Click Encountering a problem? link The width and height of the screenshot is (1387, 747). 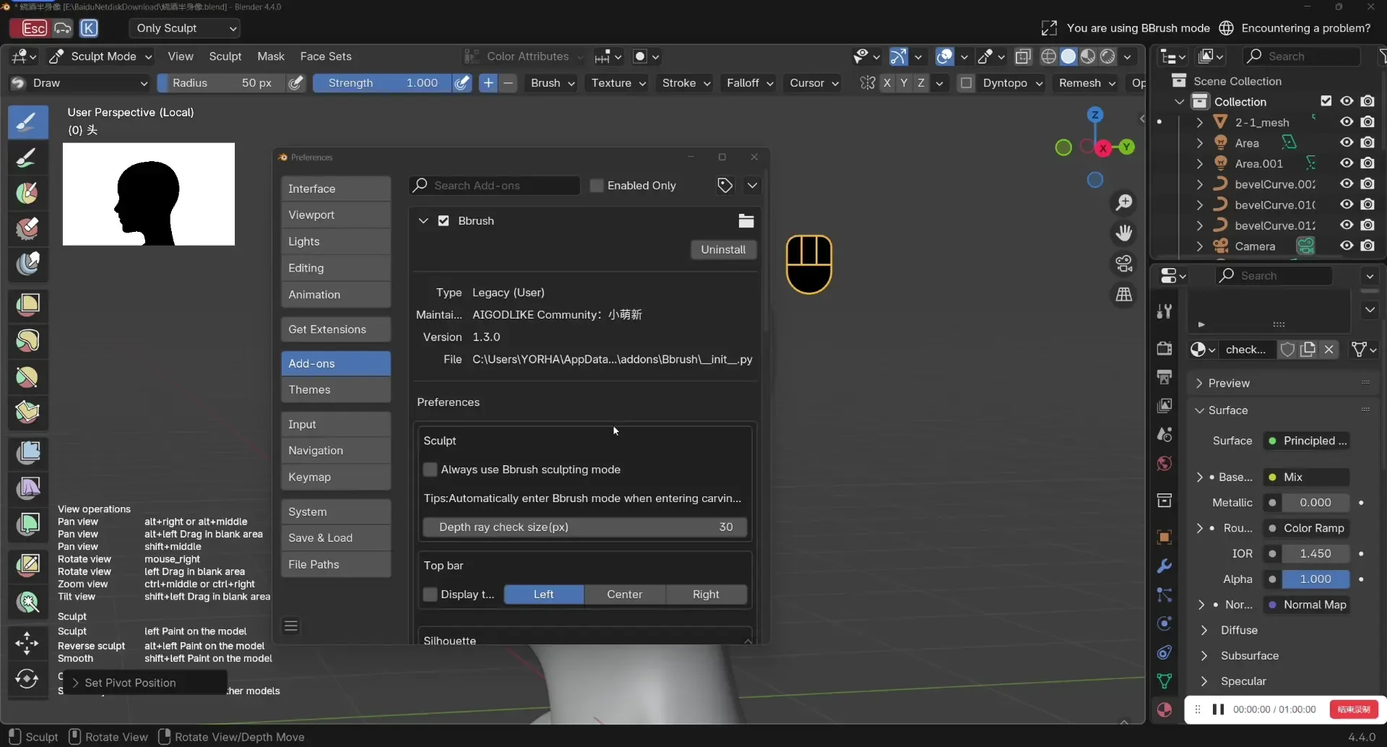click(x=1306, y=28)
